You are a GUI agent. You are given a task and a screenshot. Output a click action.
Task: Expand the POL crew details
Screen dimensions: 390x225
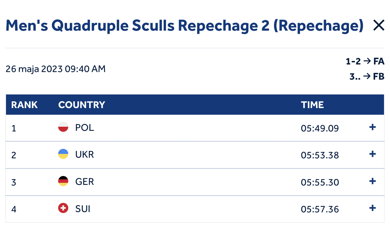click(x=373, y=127)
